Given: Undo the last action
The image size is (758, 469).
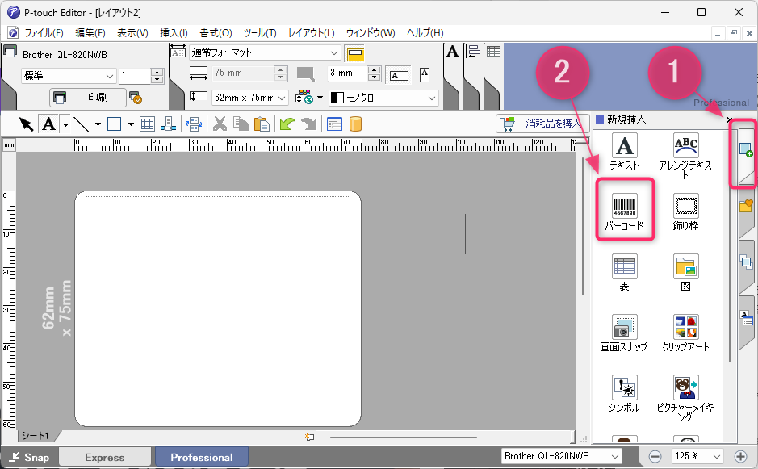Looking at the screenshot, I should [x=287, y=124].
